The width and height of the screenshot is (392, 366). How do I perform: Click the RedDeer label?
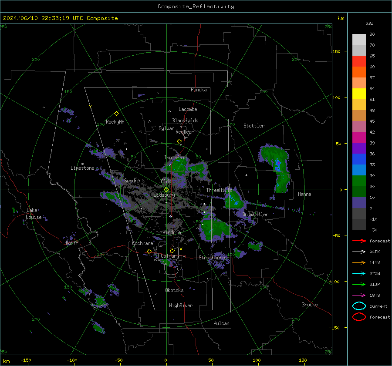[185, 132]
